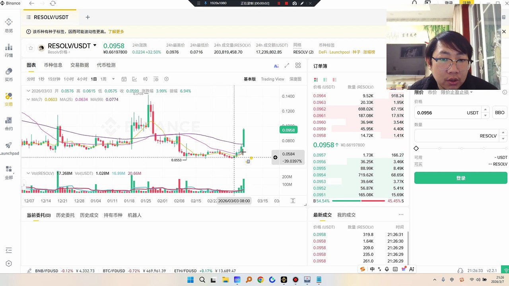Click the BBO button beside price
The image size is (509, 286).
(x=499, y=113)
